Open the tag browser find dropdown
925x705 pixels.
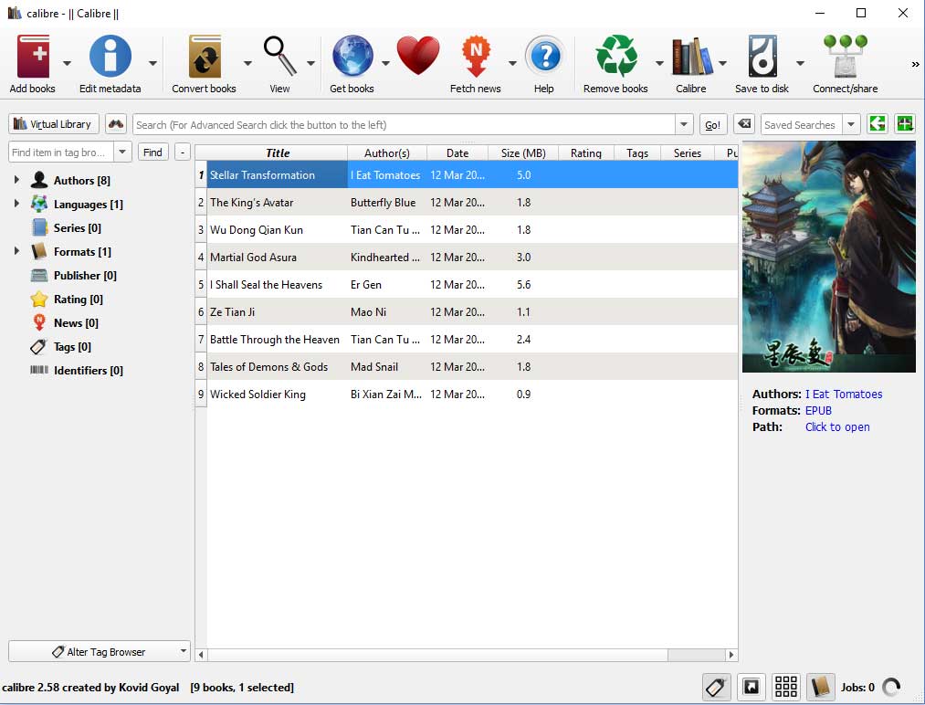(x=122, y=153)
